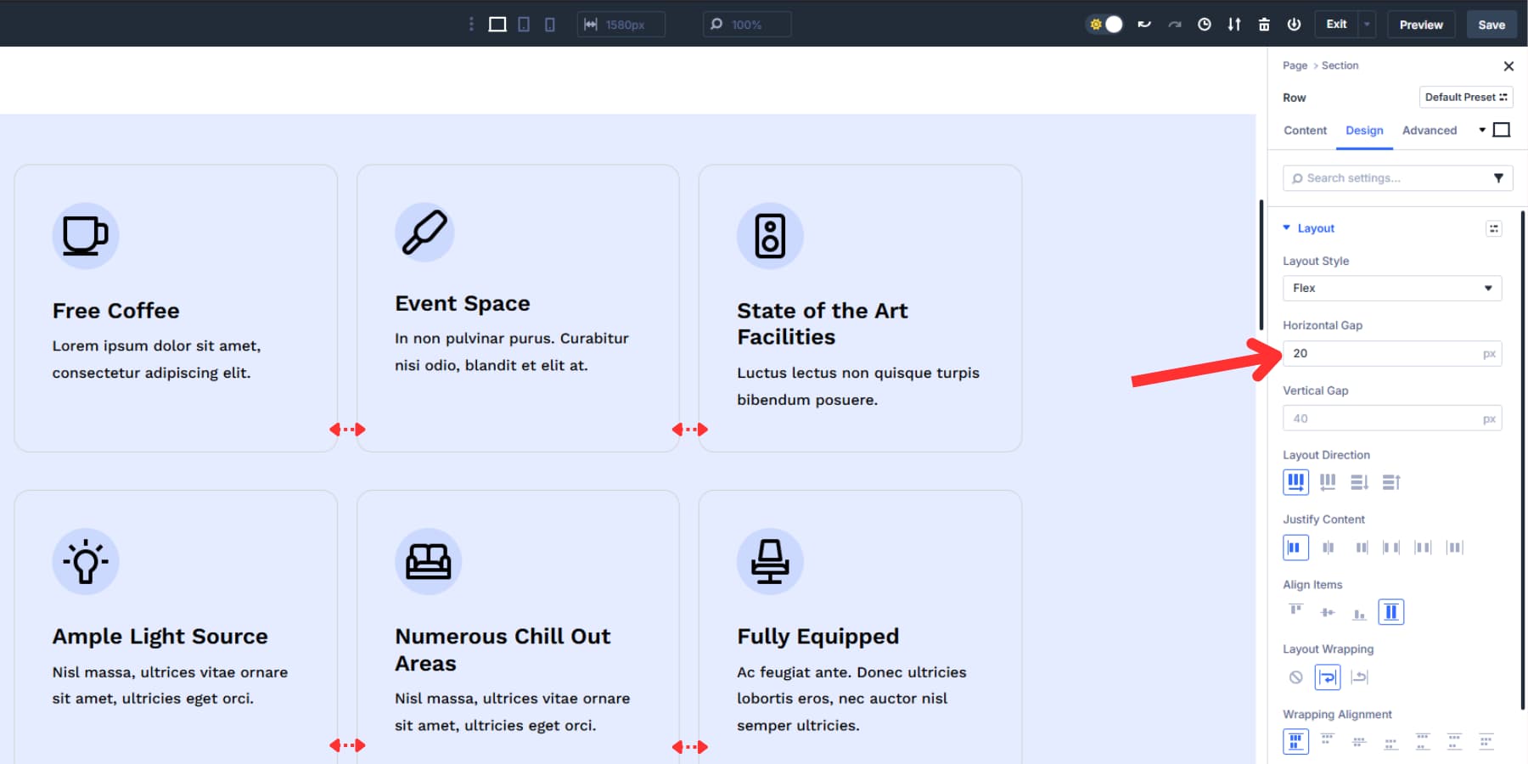Click the Horizontal Gap value field

click(x=1384, y=353)
